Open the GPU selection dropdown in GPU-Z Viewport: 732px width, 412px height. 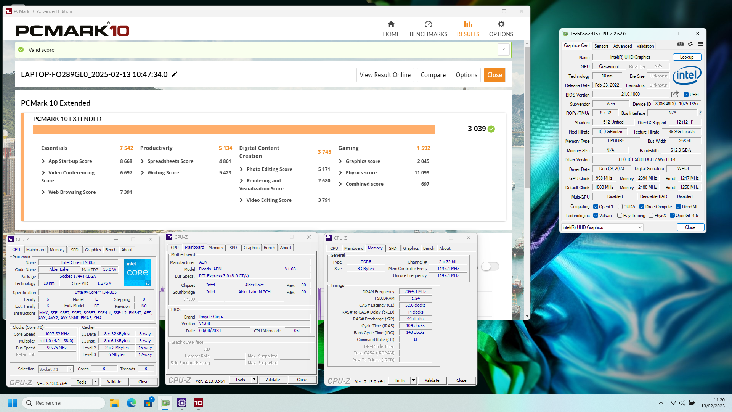click(x=602, y=227)
